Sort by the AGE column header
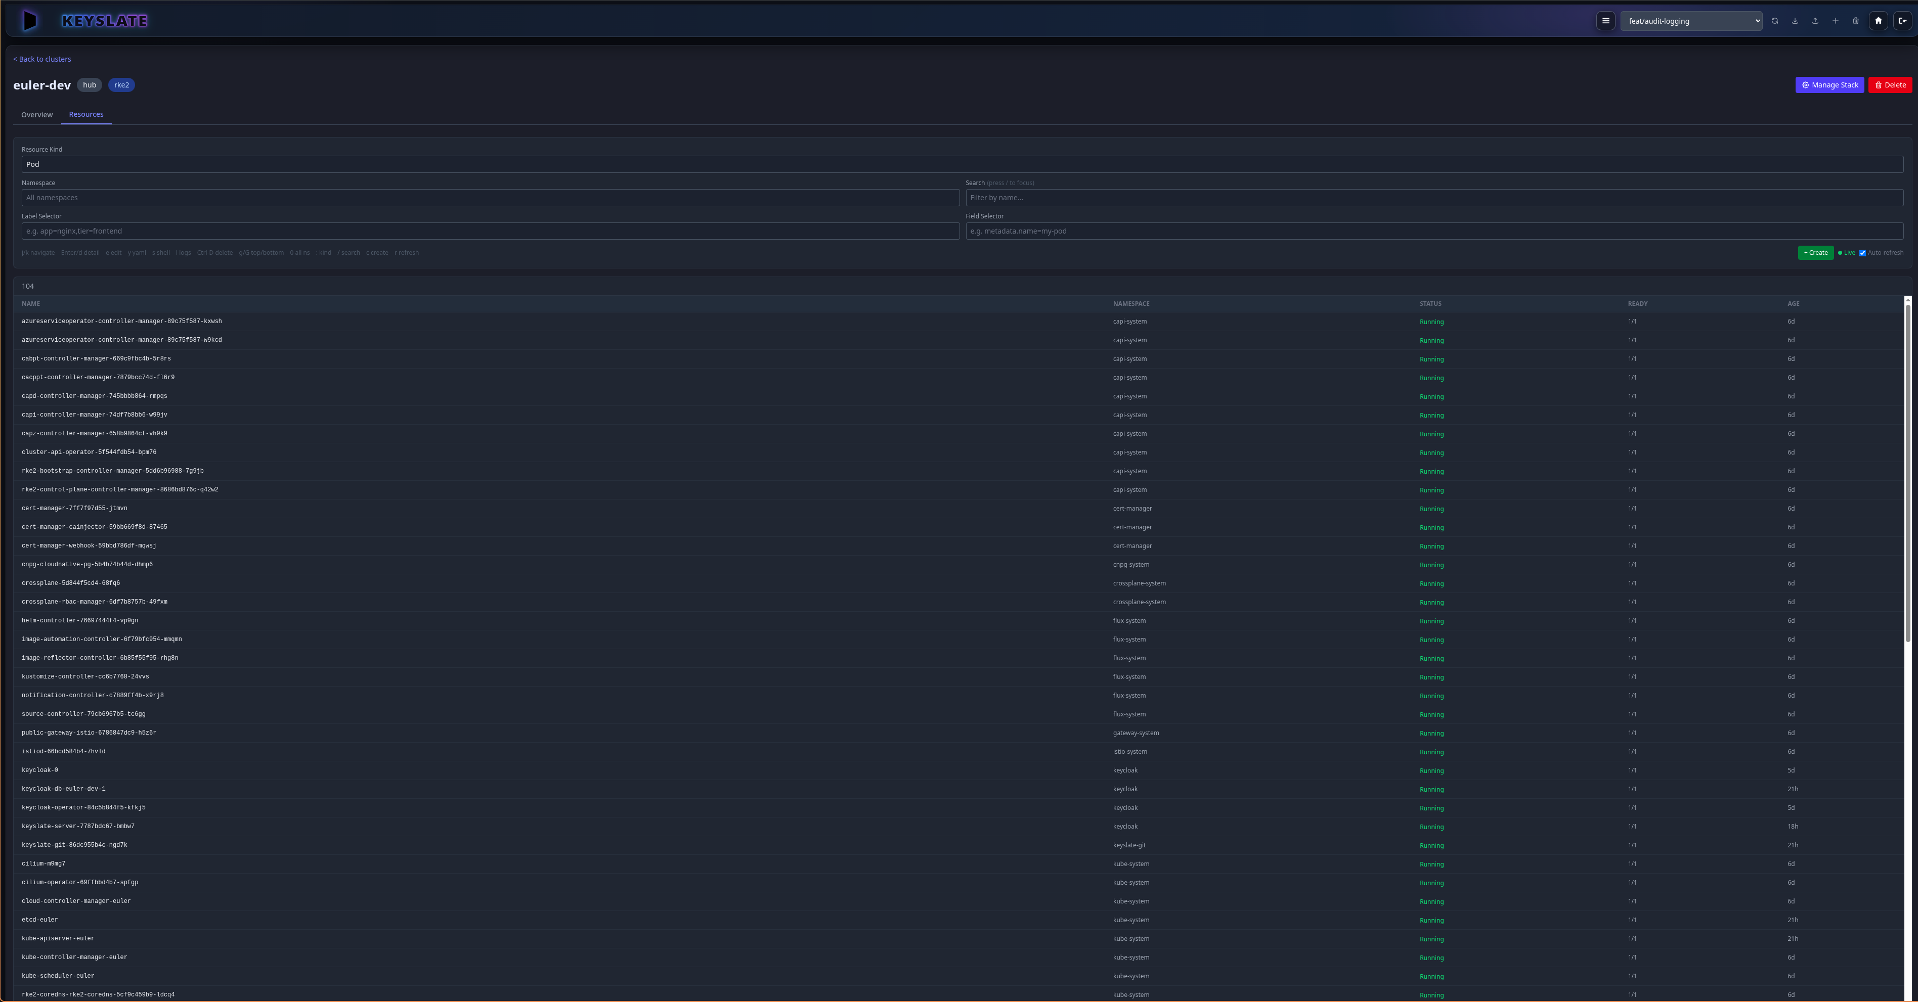Image resolution: width=1918 pixels, height=1002 pixels. [1793, 304]
